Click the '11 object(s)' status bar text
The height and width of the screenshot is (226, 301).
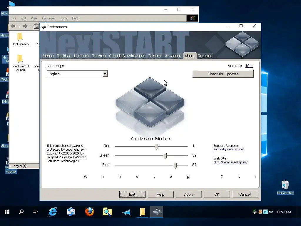(x=18, y=166)
